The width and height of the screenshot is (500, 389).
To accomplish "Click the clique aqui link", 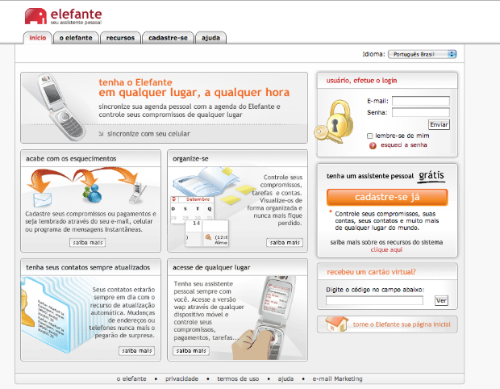I will point(386,250).
